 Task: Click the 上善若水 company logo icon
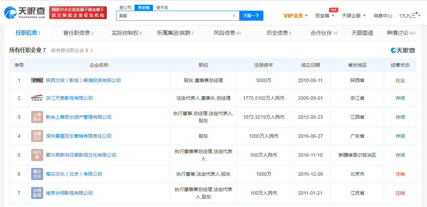click(x=37, y=117)
